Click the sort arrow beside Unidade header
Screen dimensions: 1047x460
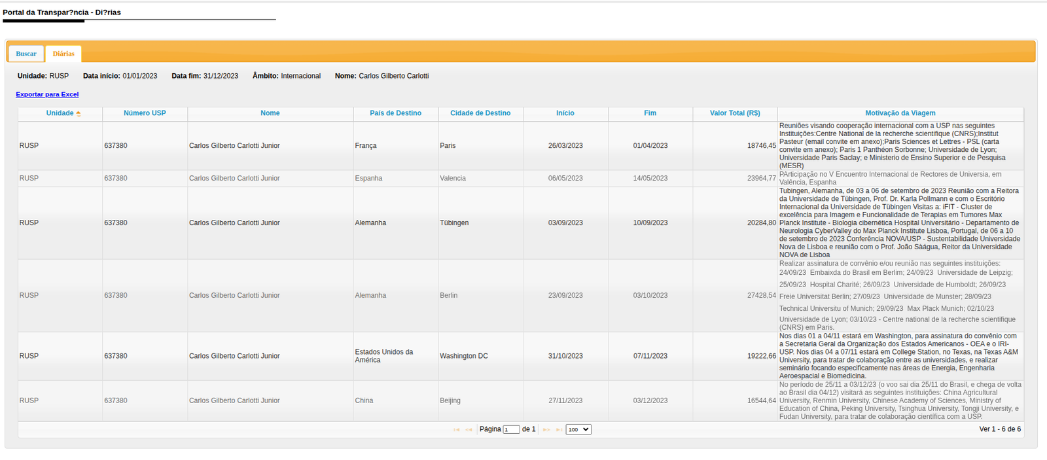(79, 114)
